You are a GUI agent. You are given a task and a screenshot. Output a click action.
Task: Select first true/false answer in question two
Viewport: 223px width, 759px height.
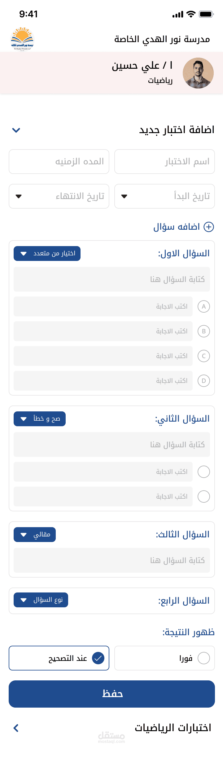click(204, 472)
